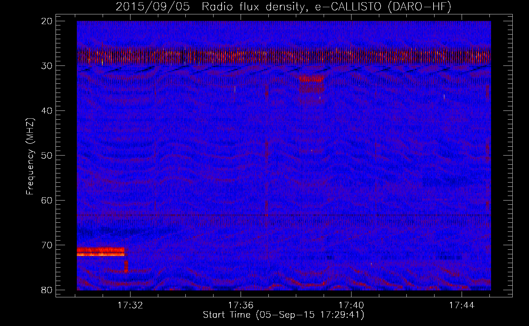Click the time tick label '17:36'
Screen dimensions: 529x326
coord(241,305)
